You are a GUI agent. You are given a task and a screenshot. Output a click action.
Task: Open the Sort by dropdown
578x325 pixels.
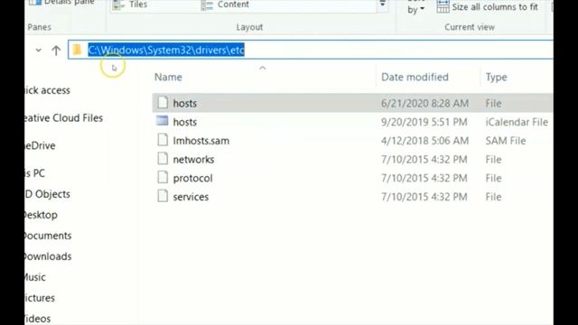click(415, 7)
